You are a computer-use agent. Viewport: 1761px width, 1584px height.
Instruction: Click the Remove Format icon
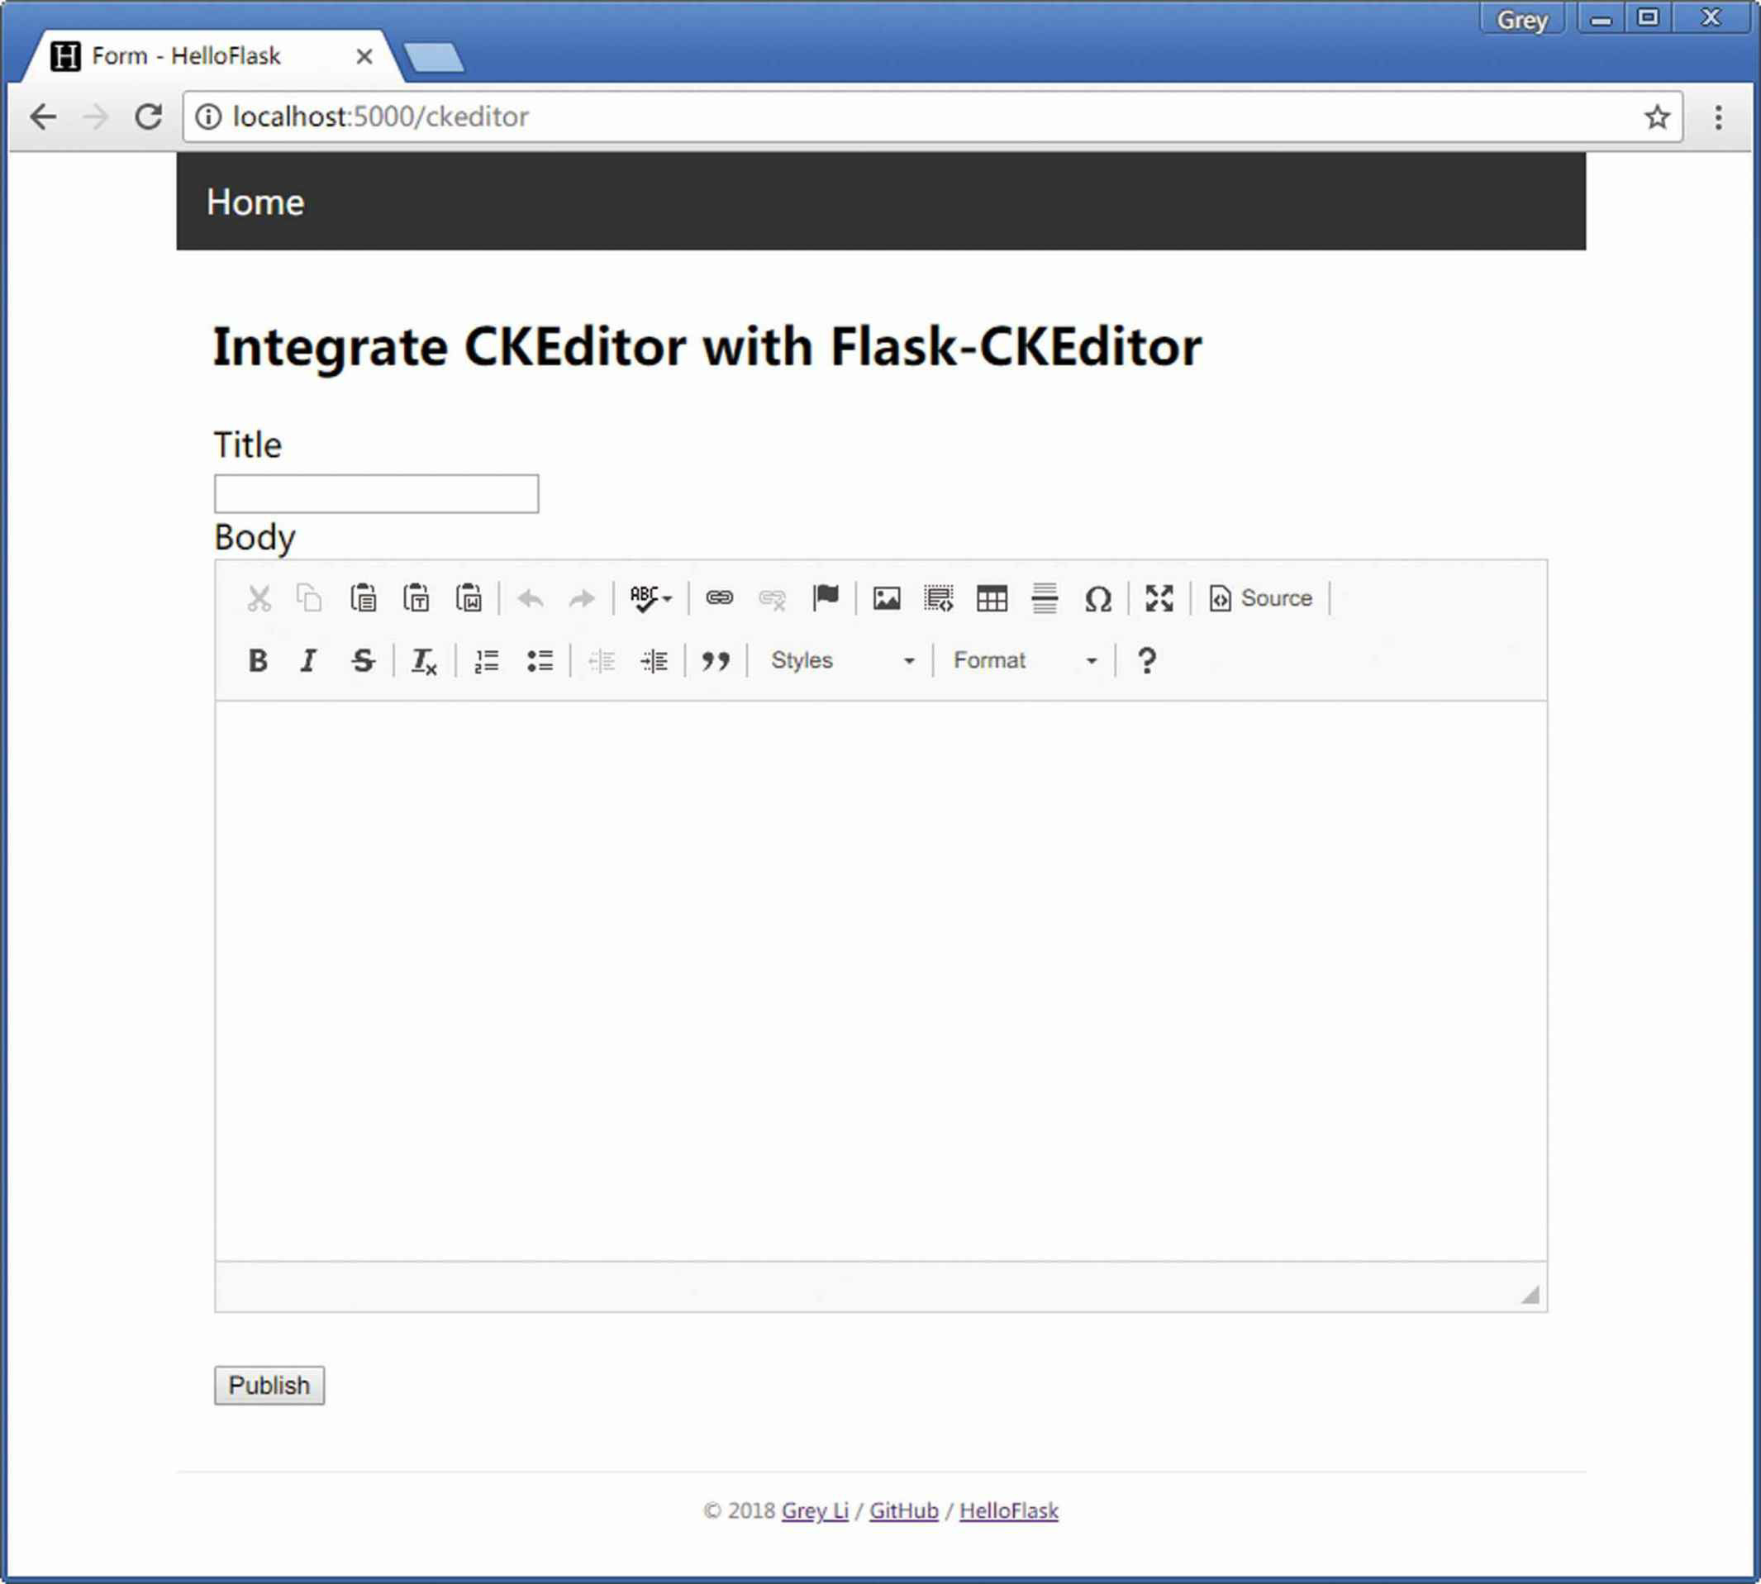tap(423, 659)
